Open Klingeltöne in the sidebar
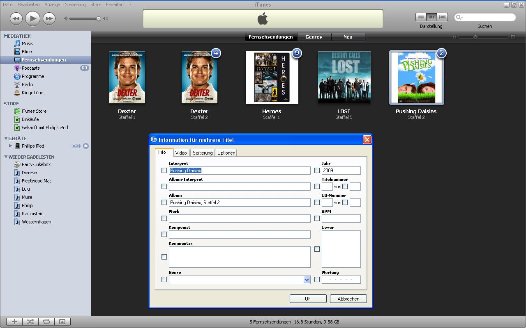The image size is (526, 328). (x=32, y=93)
